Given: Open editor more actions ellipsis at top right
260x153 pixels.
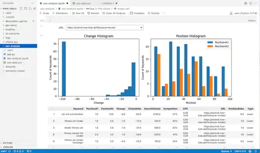Looking at the screenshot, I should [x=256, y=3].
